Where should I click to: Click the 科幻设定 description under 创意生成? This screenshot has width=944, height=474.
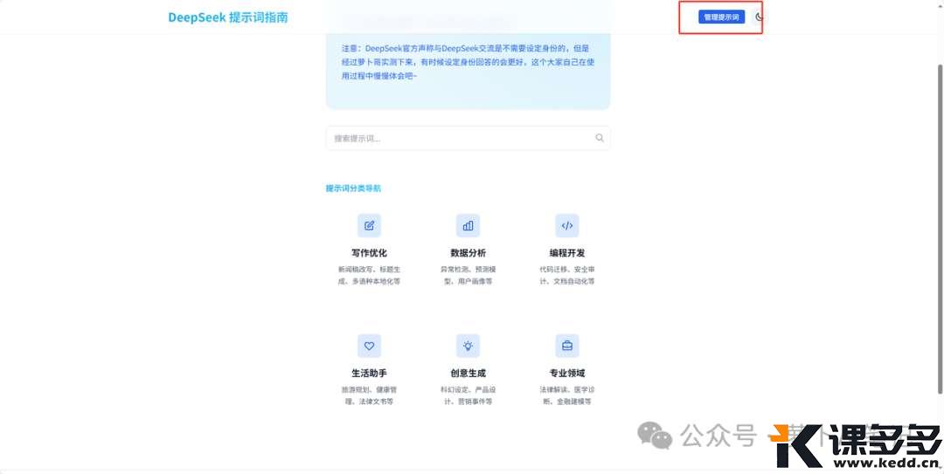click(468, 395)
